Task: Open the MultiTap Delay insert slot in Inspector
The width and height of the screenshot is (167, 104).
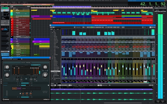Action: pyautogui.click(x=5, y=55)
